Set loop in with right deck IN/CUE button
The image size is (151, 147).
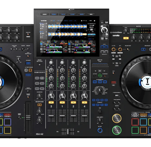[x=114, y=49]
